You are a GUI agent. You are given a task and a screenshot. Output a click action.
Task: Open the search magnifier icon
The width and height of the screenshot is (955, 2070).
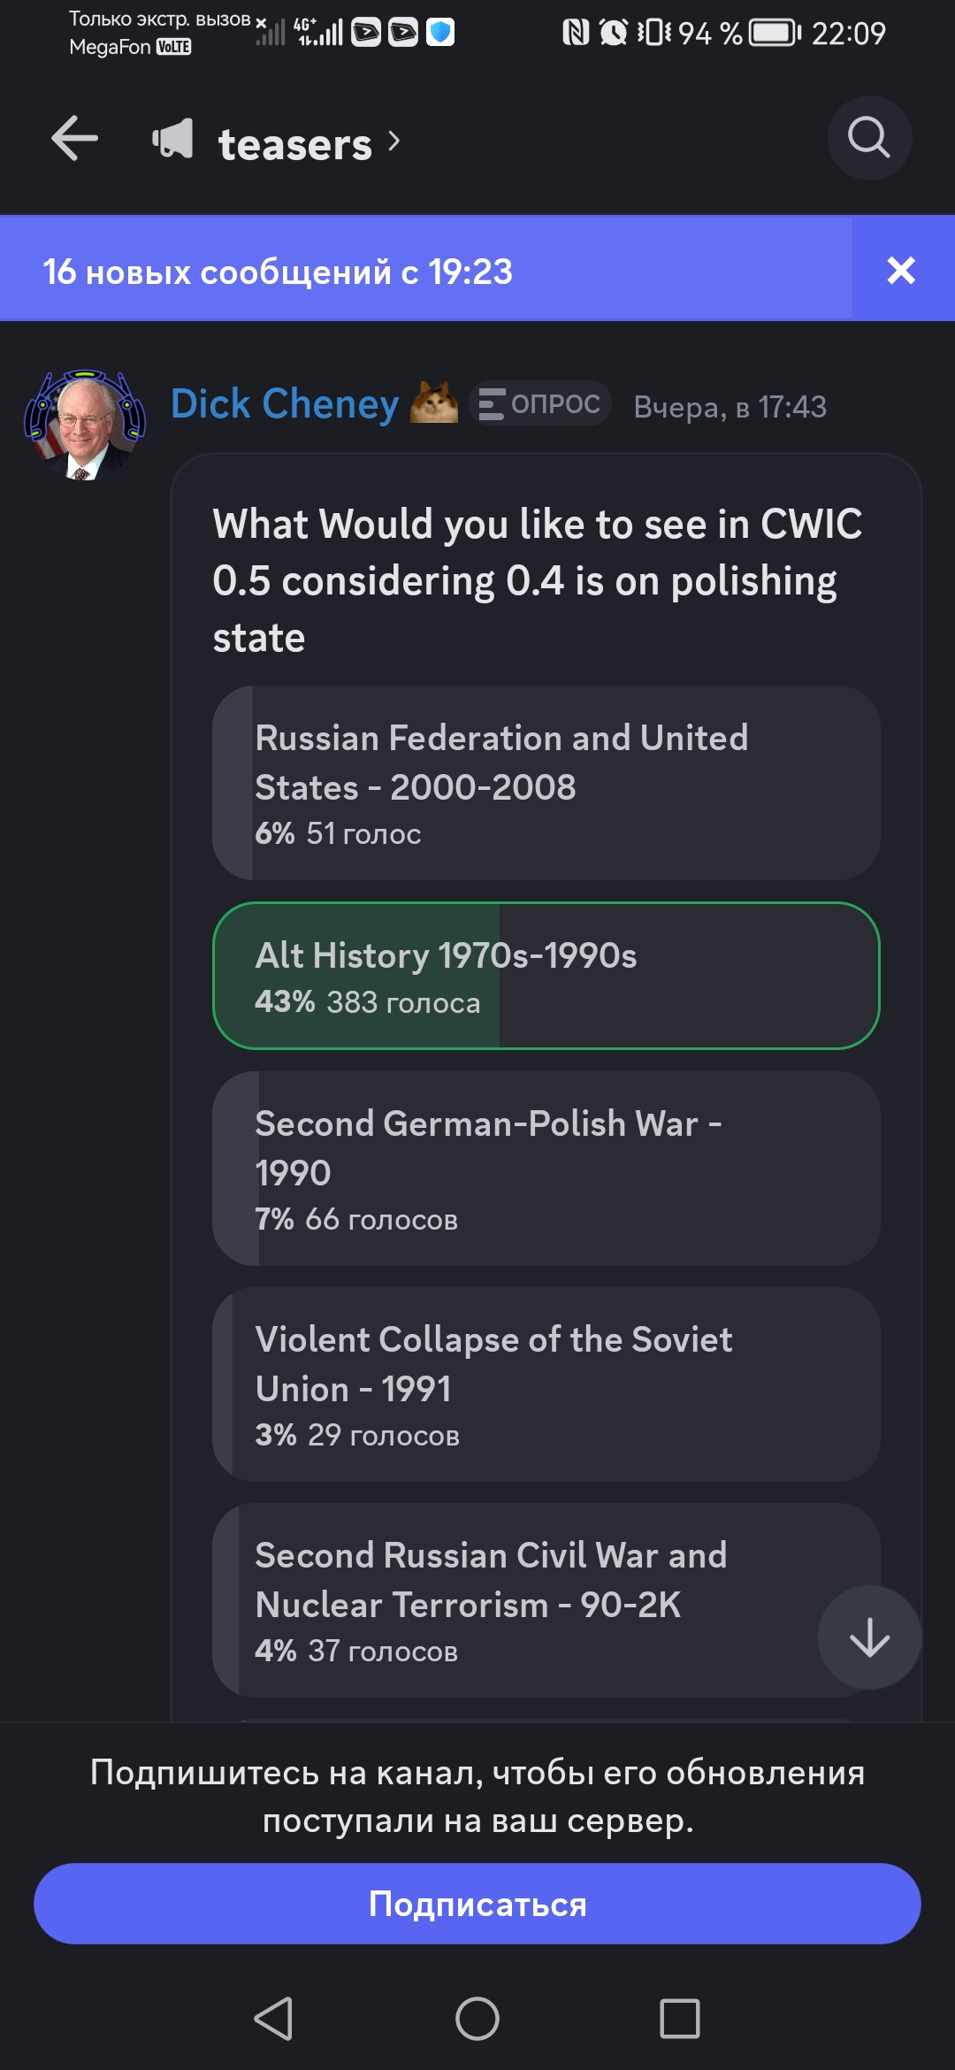click(x=869, y=138)
